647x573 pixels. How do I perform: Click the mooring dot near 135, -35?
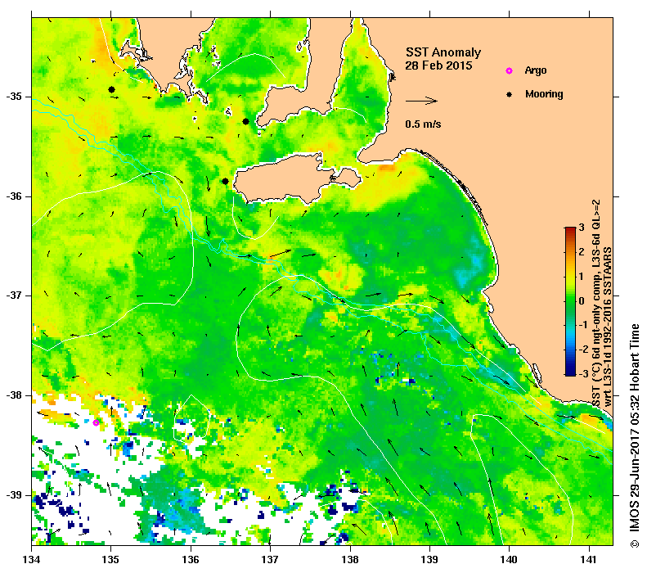pos(111,89)
